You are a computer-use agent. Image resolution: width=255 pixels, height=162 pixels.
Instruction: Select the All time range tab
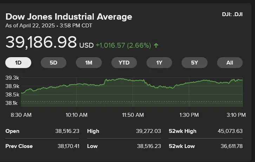tap(230, 63)
